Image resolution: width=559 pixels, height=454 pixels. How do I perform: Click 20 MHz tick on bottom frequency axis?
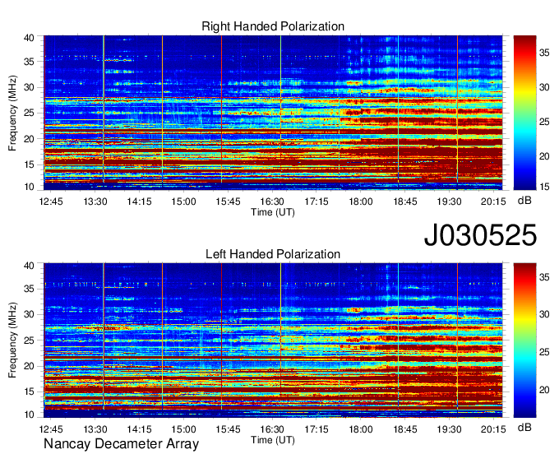tap(30, 366)
